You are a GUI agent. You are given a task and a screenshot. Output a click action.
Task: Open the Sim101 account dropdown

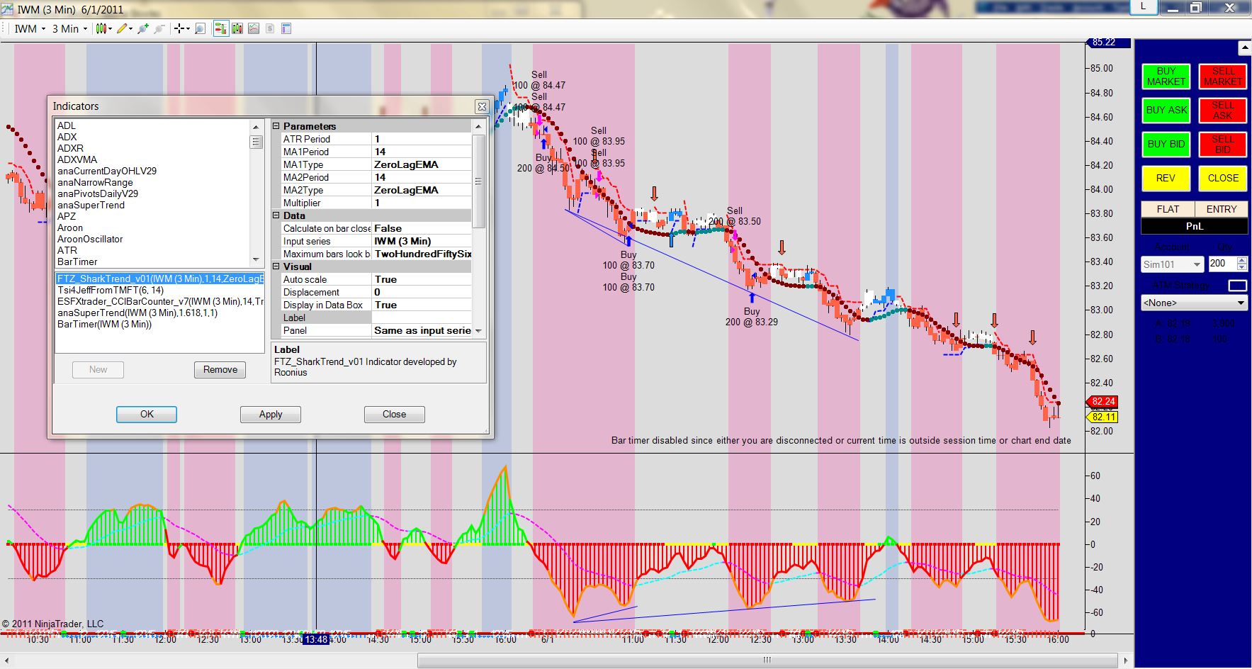1173,264
